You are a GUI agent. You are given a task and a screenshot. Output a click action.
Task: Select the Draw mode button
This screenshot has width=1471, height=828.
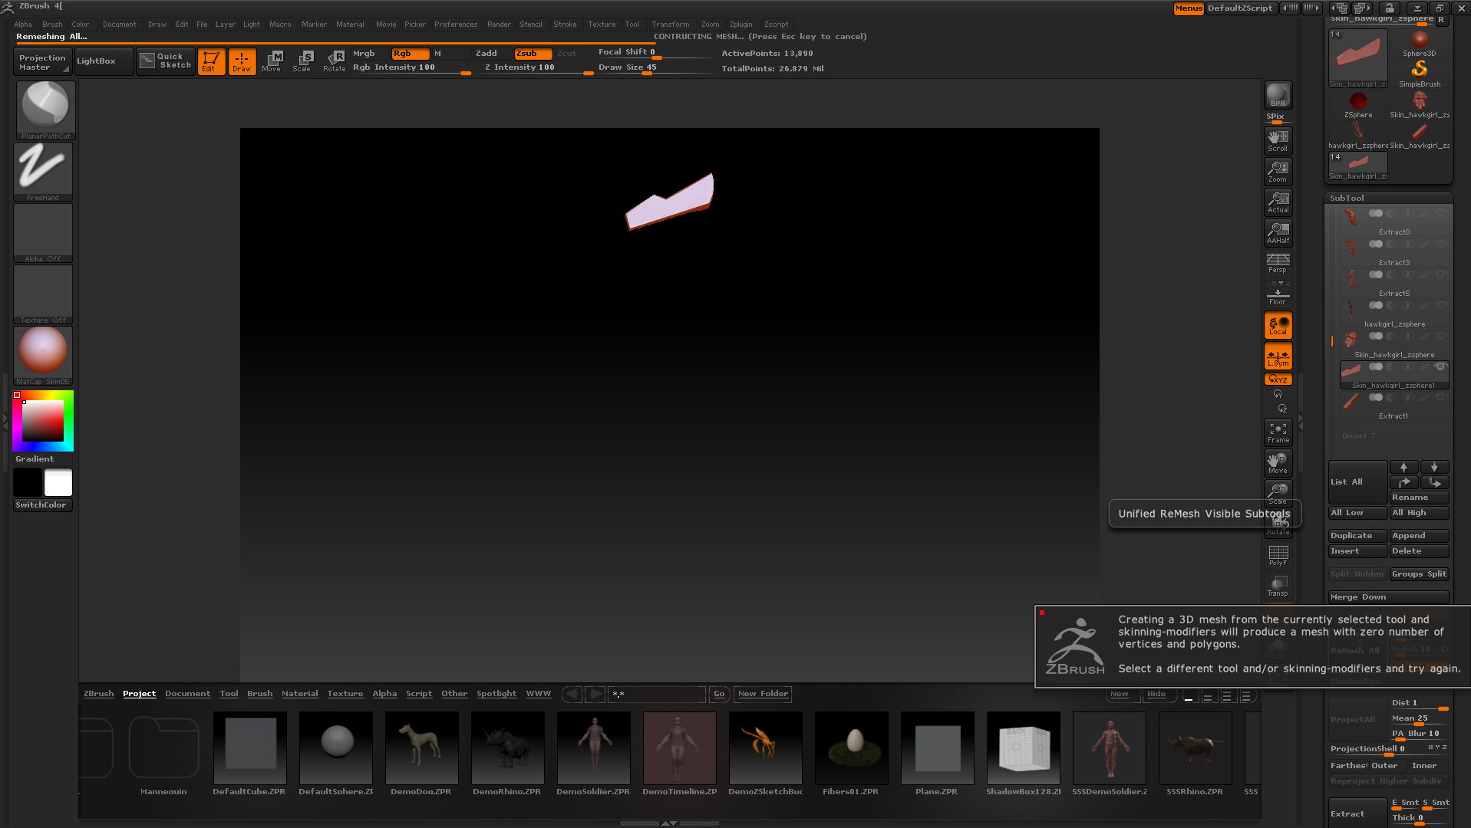242,61
